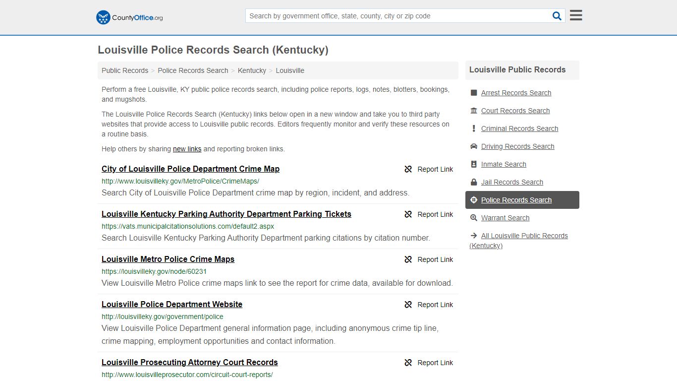Open Louisville Prosecuting Attorney Court Records title

(190, 363)
